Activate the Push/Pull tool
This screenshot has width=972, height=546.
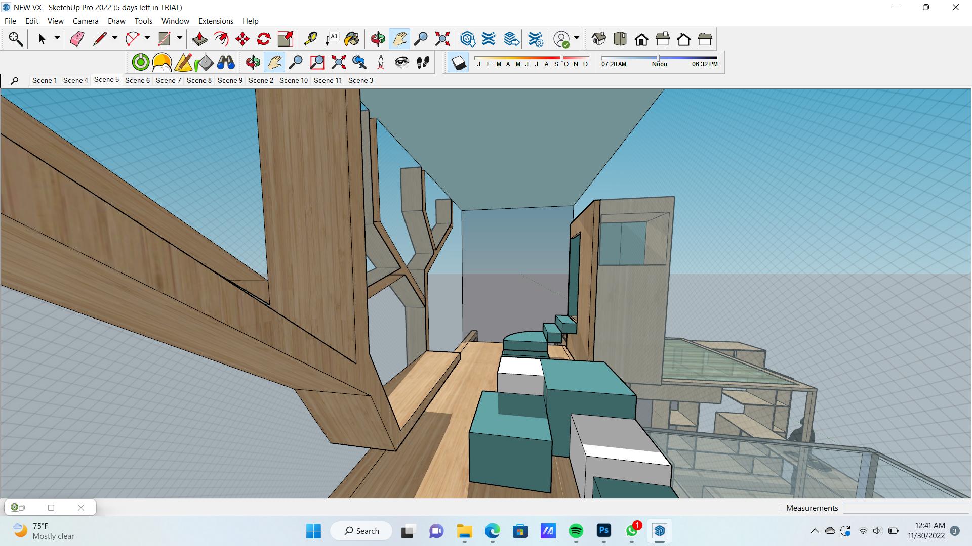[x=199, y=39]
